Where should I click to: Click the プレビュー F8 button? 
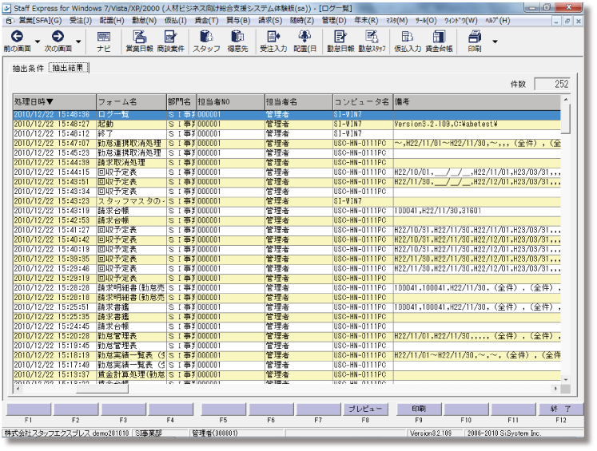click(365, 409)
